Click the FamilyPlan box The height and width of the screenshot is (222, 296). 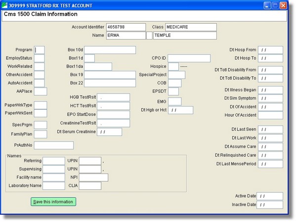pyautogui.click(x=41, y=134)
